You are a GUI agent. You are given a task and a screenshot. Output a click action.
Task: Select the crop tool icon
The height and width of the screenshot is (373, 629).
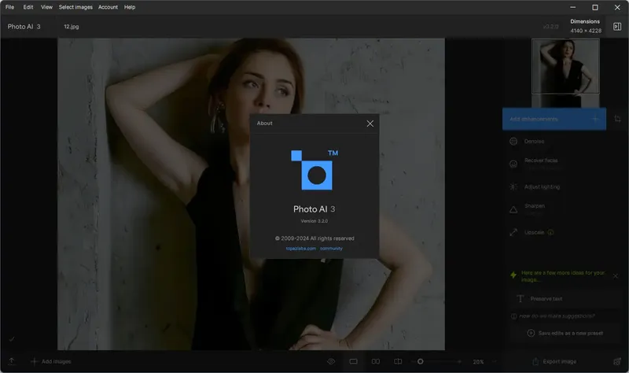click(x=618, y=119)
